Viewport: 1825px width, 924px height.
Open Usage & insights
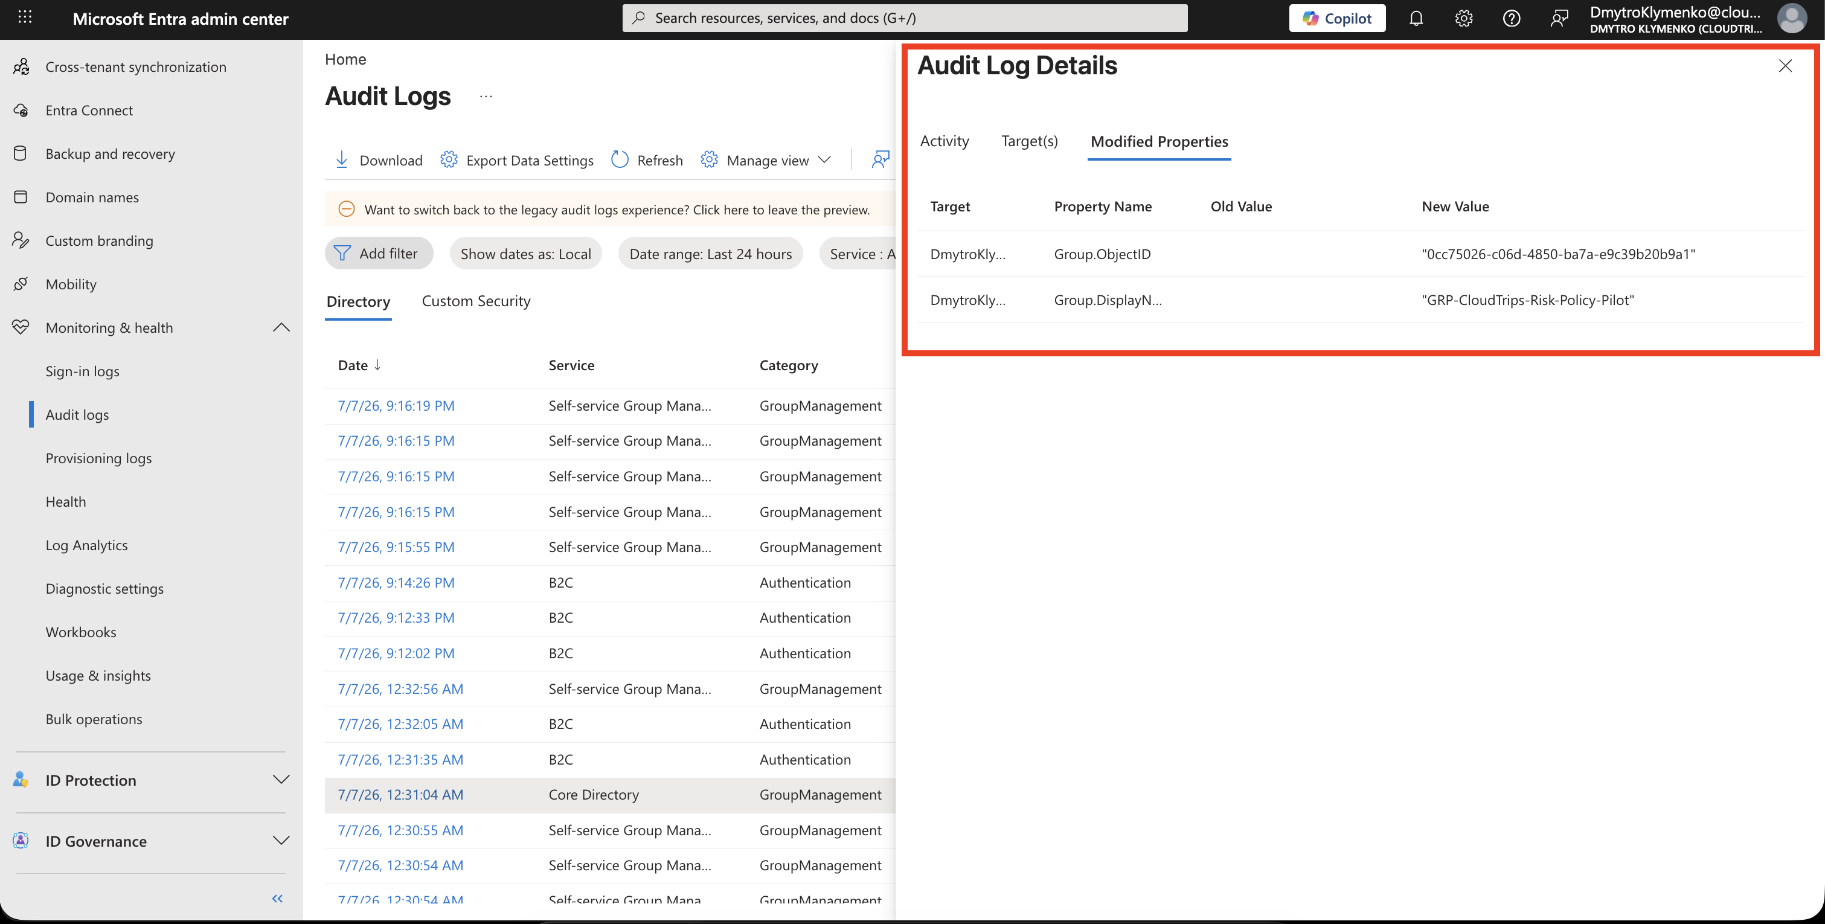98,675
